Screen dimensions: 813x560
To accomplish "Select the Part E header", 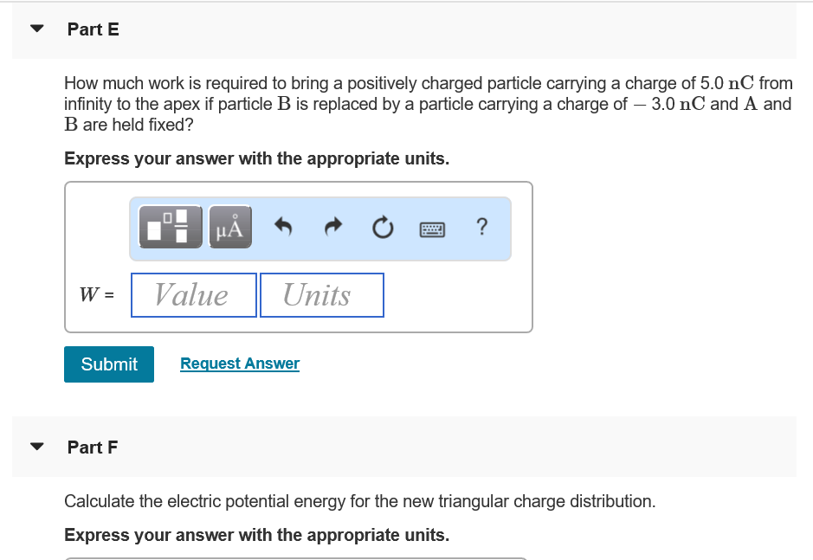I will point(94,29).
